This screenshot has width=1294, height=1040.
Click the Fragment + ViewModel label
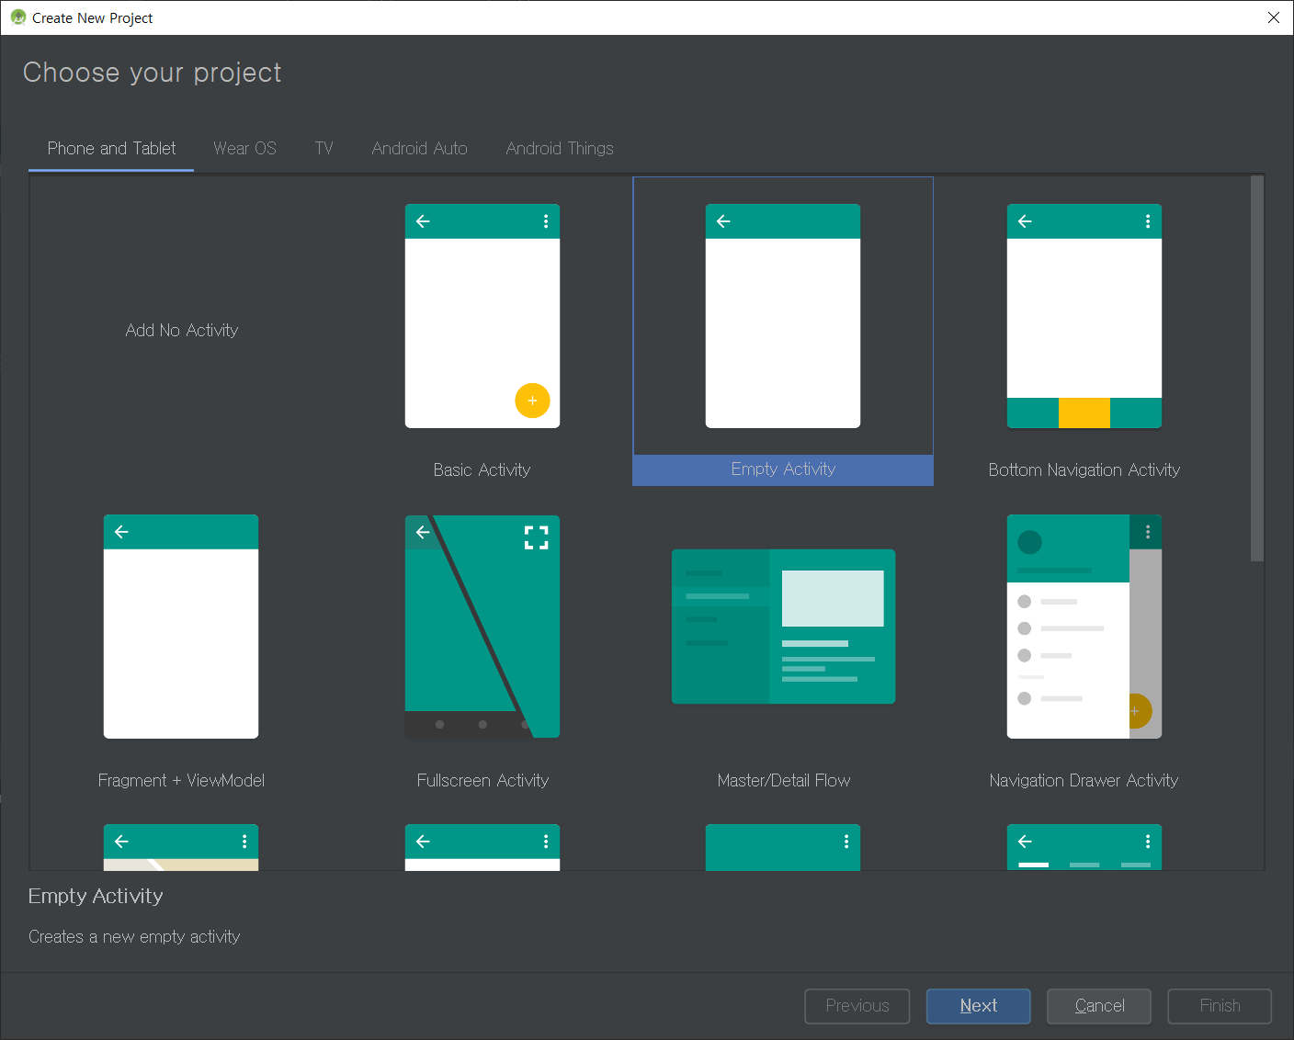pos(181,781)
